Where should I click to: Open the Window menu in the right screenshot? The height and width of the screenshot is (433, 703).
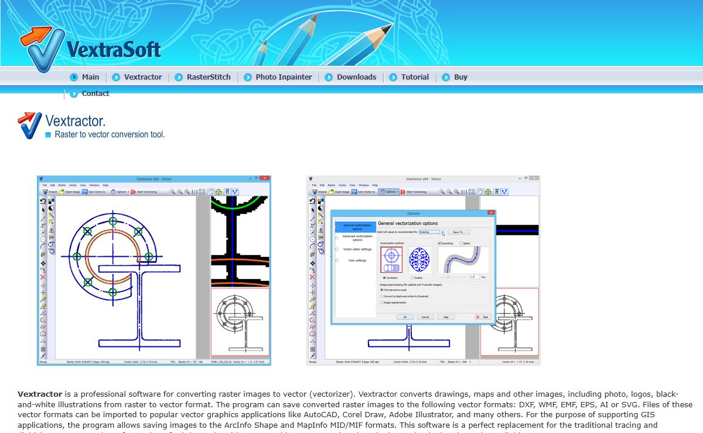(364, 185)
